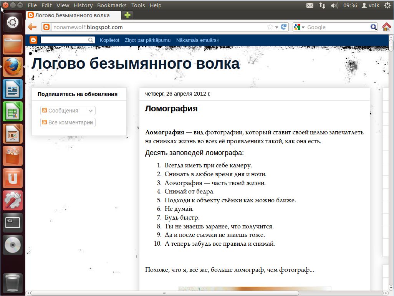The image size is (394, 296).
Task: Open System Settings wrench icon
Action: click(x=13, y=200)
